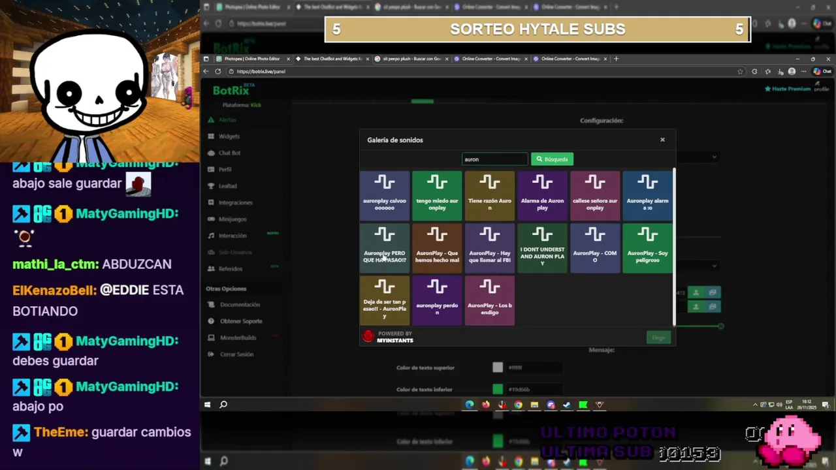Select 'tengo miedo auronplay' sound card
836x470 pixels.
(x=437, y=195)
